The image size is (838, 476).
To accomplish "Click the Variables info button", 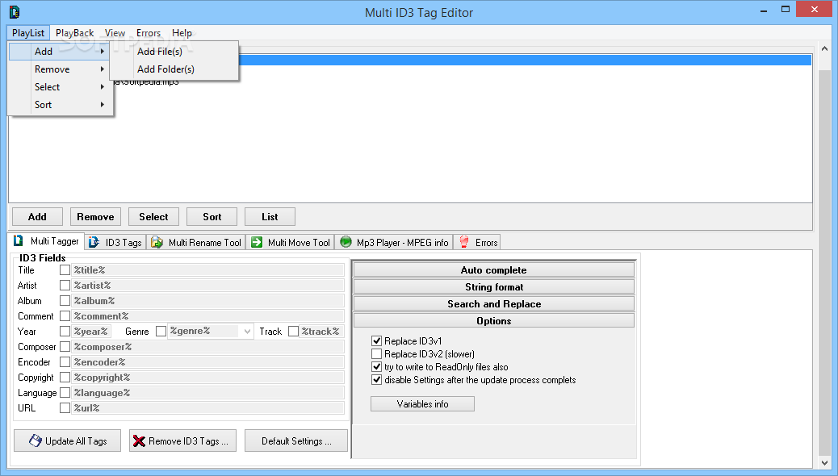I will (422, 404).
